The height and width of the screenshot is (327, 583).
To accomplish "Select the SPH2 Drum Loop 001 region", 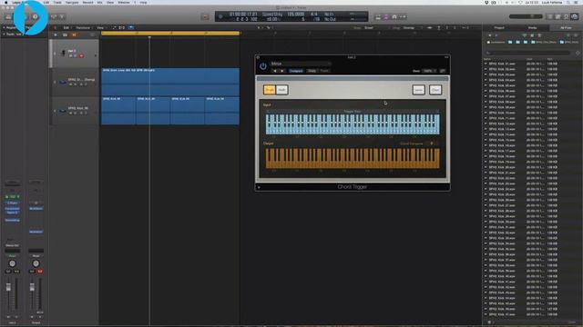I will pos(170,82).
